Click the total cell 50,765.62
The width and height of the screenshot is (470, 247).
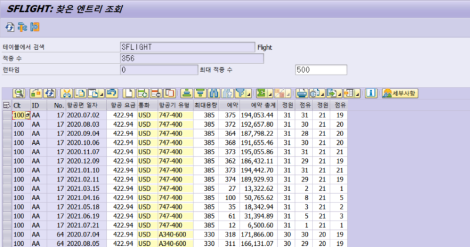click(258, 198)
